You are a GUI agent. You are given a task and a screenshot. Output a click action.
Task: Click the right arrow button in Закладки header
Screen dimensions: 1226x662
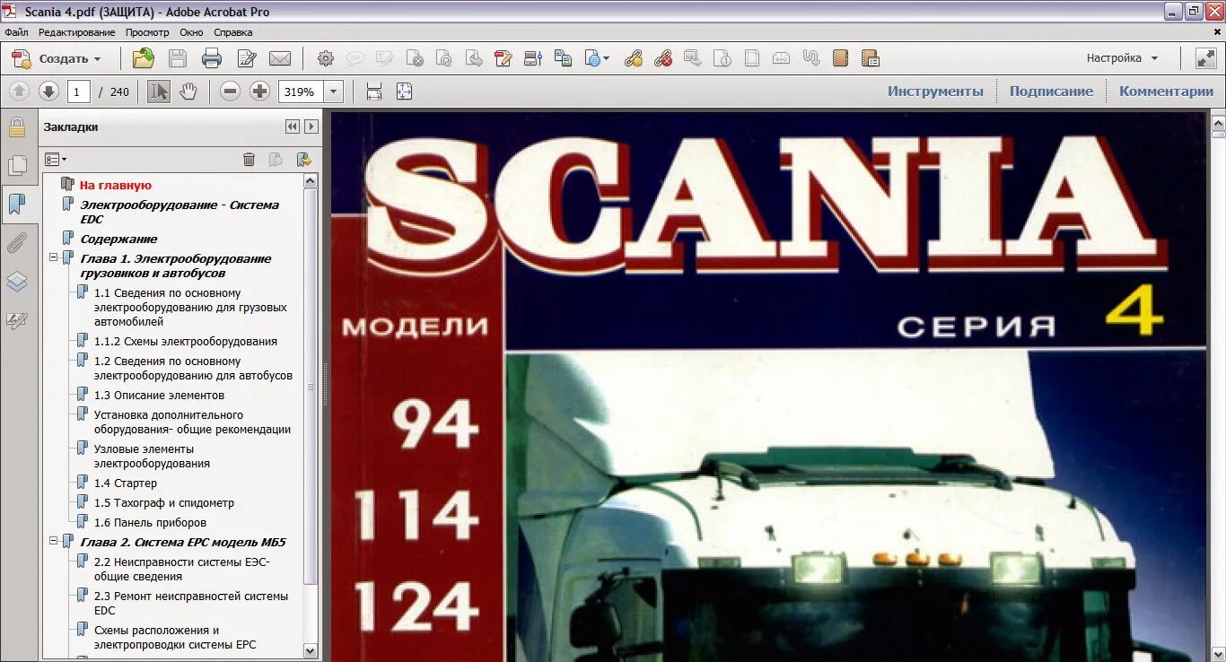coord(311,126)
